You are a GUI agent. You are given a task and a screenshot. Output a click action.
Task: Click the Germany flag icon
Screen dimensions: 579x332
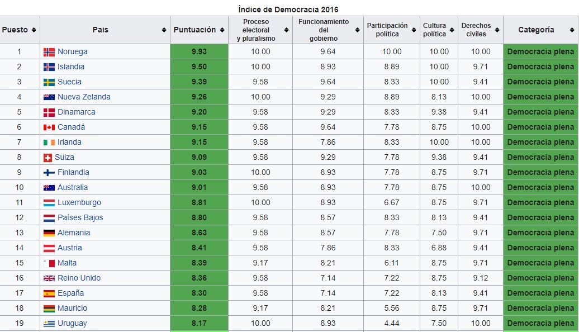(x=49, y=233)
